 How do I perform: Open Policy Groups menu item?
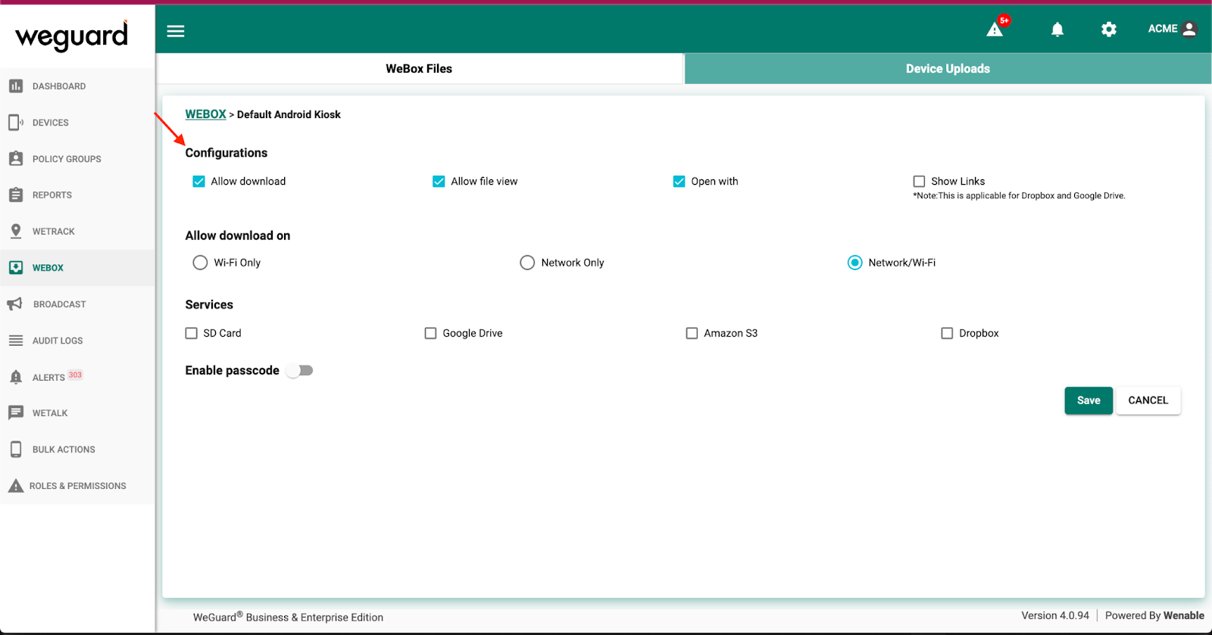(x=77, y=159)
